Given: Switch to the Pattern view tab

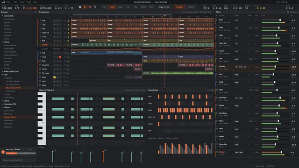Looking at the screenshot, I should point(191,7).
